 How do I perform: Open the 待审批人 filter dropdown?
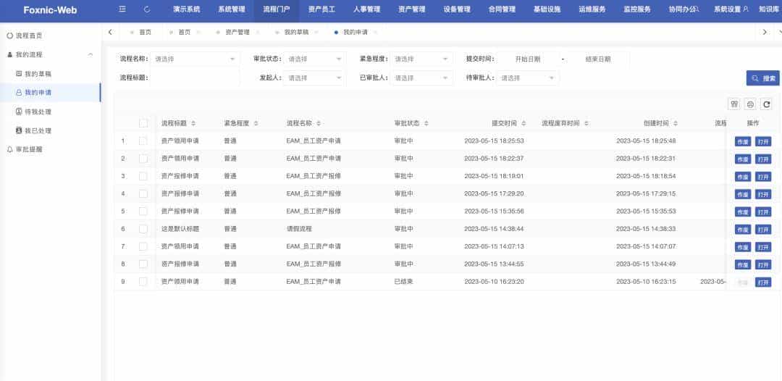528,78
